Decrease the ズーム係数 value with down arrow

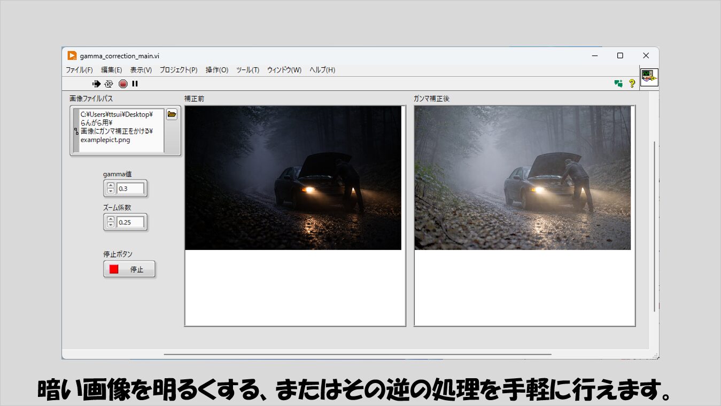coord(111,224)
